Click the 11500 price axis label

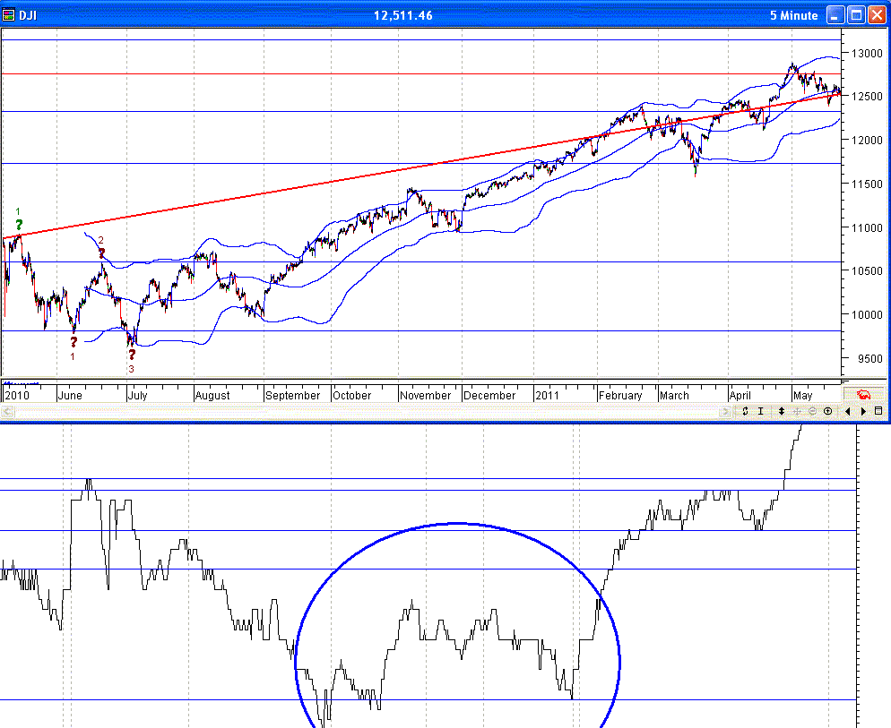(x=867, y=184)
